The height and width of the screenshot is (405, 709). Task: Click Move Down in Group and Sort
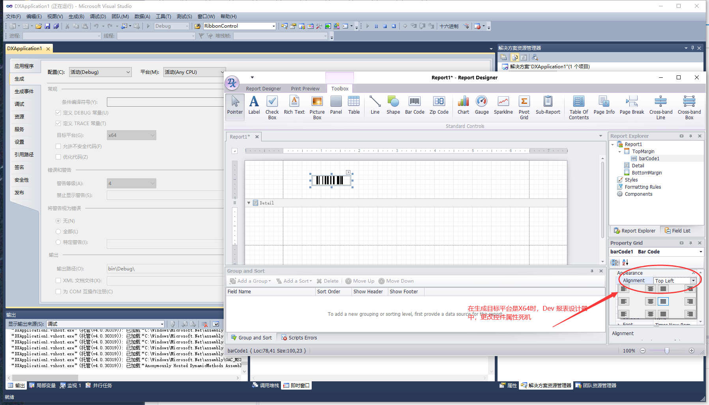point(396,281)
